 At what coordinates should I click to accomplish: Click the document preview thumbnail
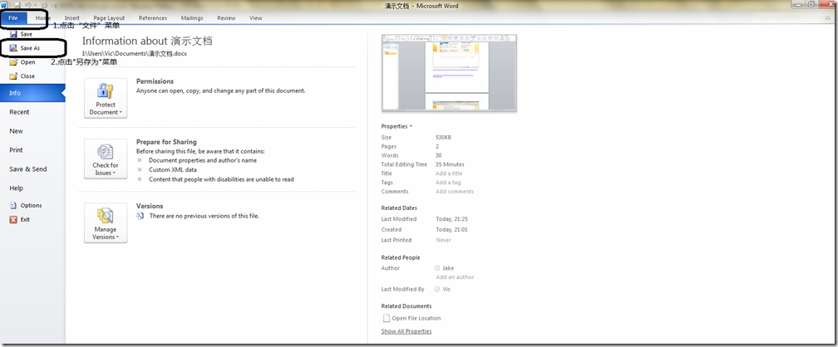(x=449, y=73)
